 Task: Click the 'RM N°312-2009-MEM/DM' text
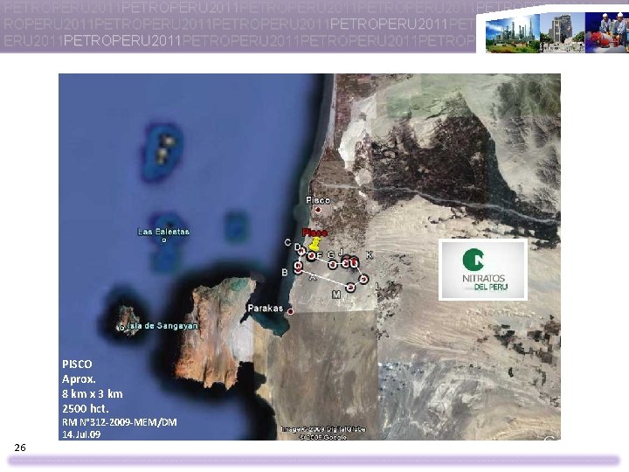[x=120, y=422]
